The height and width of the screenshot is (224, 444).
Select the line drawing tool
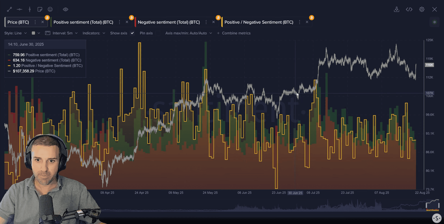pos(9,10)
